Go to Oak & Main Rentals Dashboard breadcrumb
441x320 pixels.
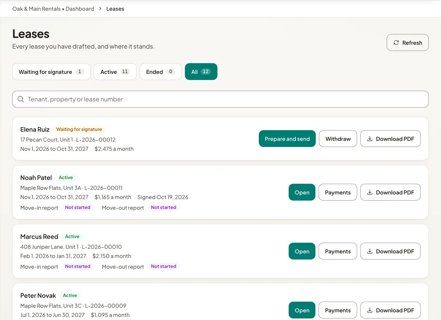(53, 9)
